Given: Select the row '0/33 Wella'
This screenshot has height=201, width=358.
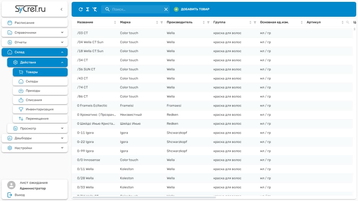Looking at the screenshot, I should point(212,187).
